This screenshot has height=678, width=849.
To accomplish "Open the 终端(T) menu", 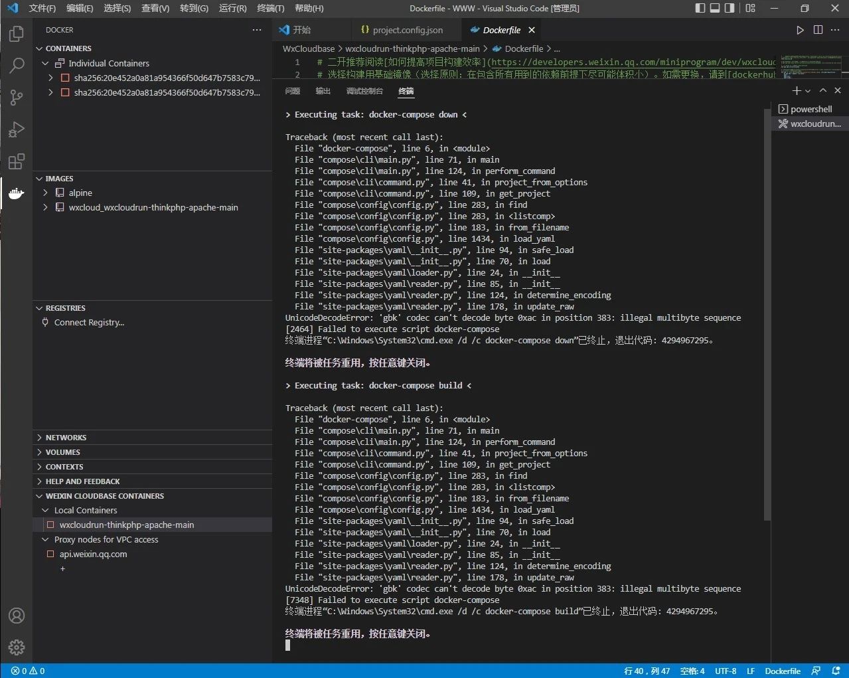I will 271,8.
